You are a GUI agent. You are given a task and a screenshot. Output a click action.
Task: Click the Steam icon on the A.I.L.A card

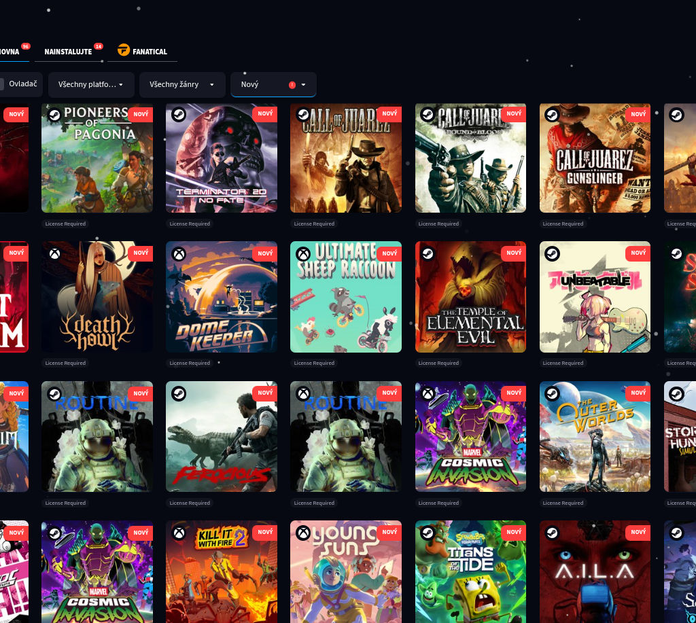click(x=552, y=533)
